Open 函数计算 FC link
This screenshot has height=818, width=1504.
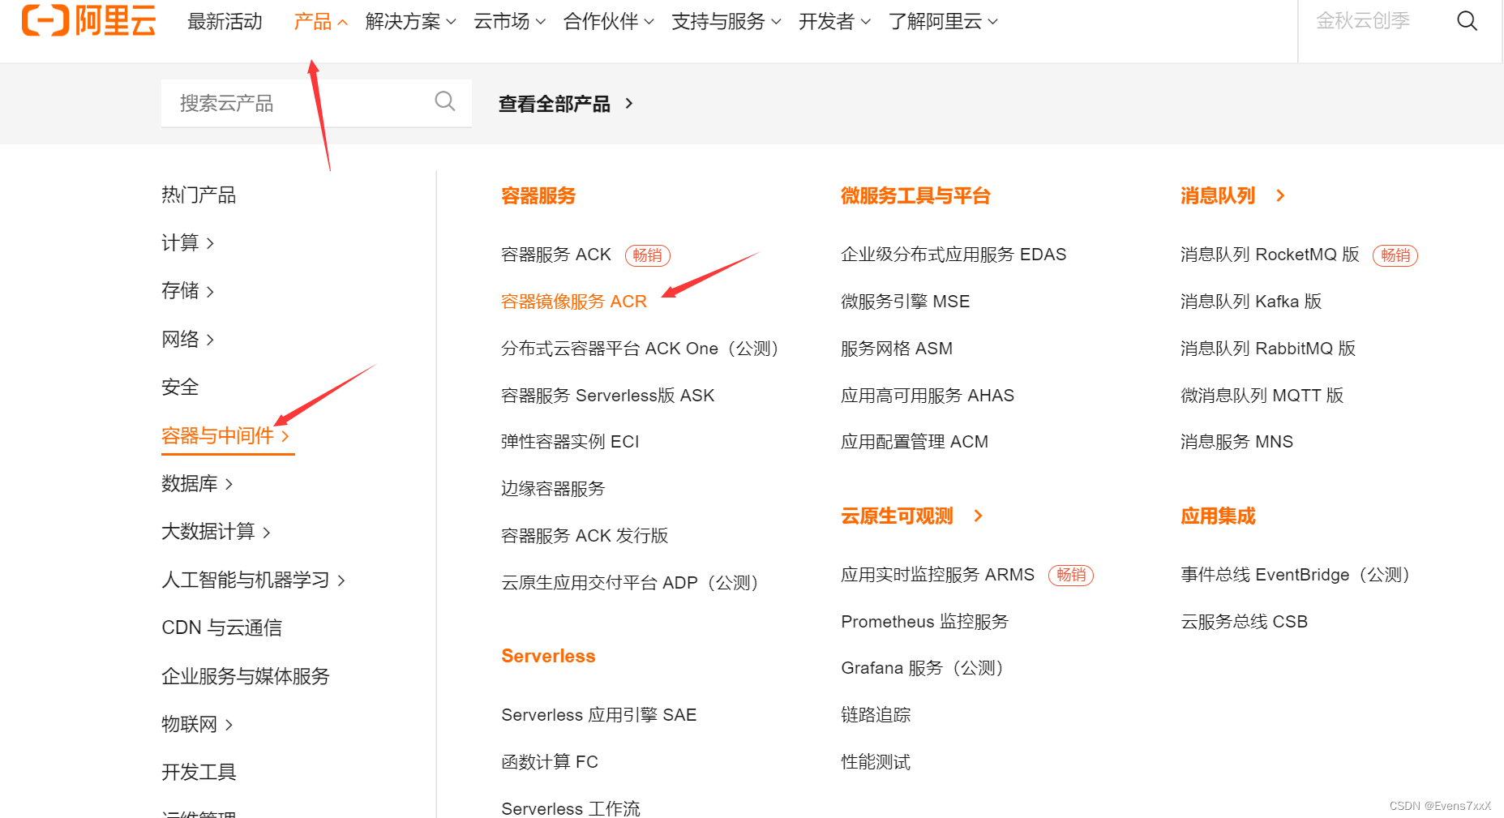[x=550, y=762]
